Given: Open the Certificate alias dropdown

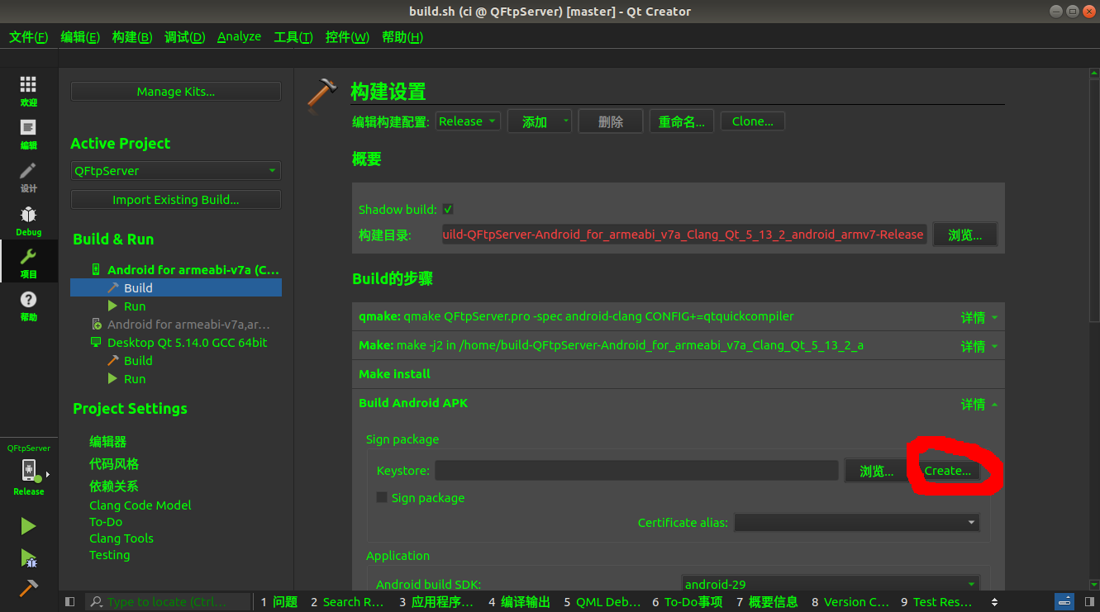Looking at the screenshot, I should pos(857,523).
